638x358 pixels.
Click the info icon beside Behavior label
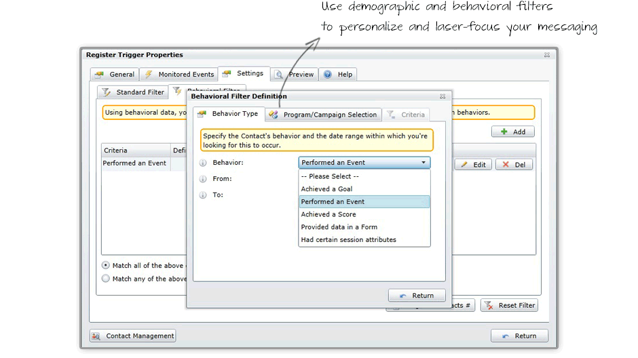click(x=203, y=163)
